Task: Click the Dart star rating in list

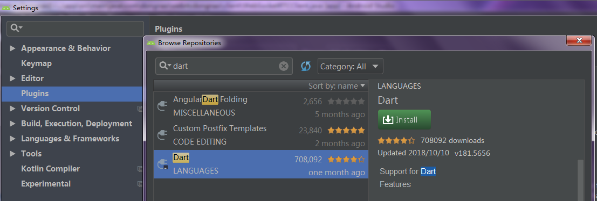Action: tap(346, 159)
